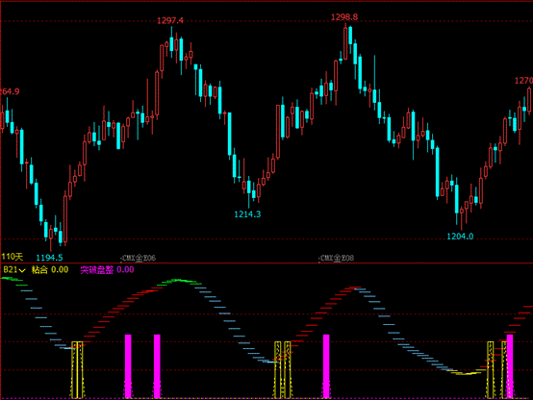Click the yellow signal columns below 1214.3
Viewport: 533px width, 400px height.
click(x=283, y=370)
